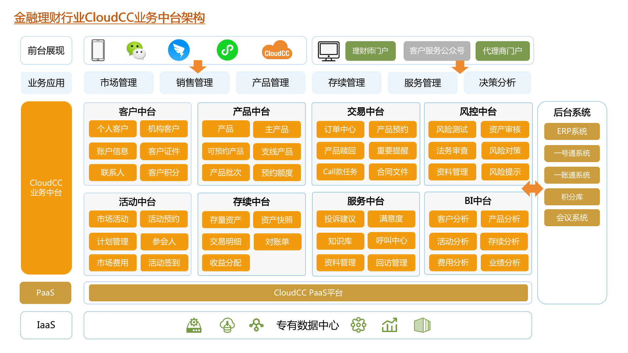Click the growth bar chart icon
This screenshot has height=353, width=628.
[x=389, y=325]
